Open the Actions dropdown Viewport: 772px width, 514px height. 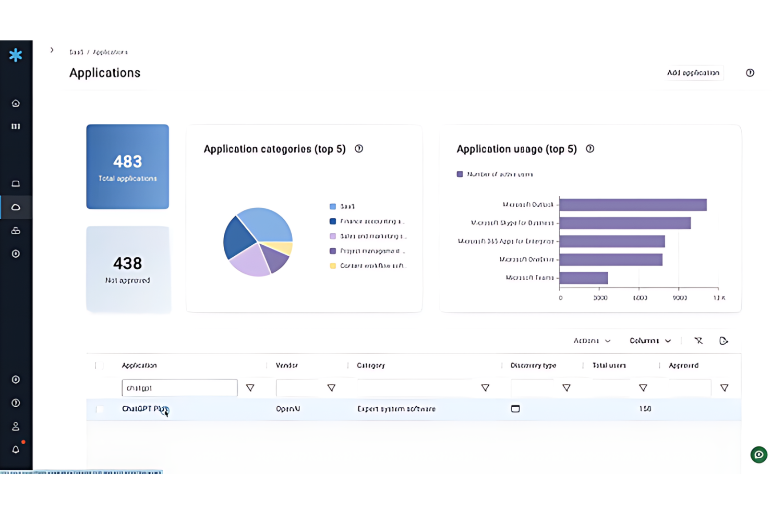(x=592, y=341)
